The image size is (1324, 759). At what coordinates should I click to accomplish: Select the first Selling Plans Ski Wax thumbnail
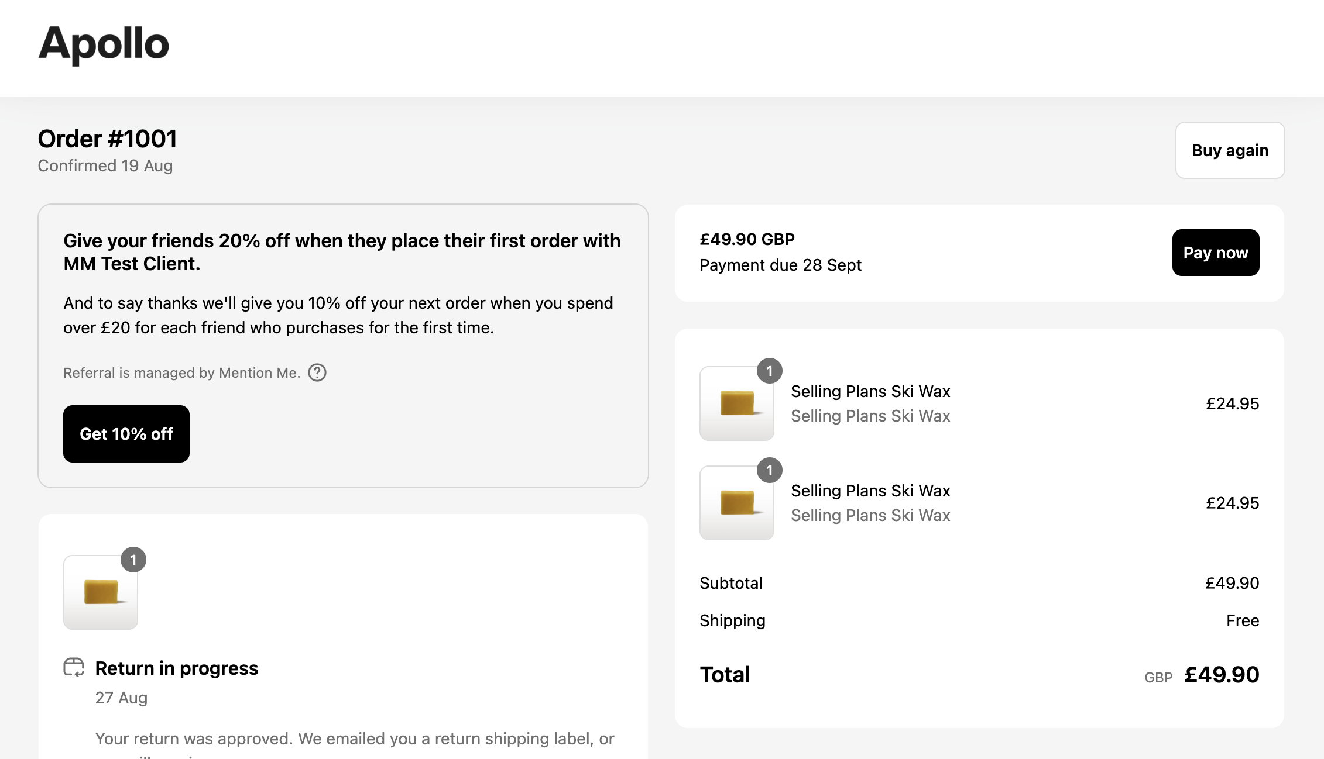[x=736, y=403]
